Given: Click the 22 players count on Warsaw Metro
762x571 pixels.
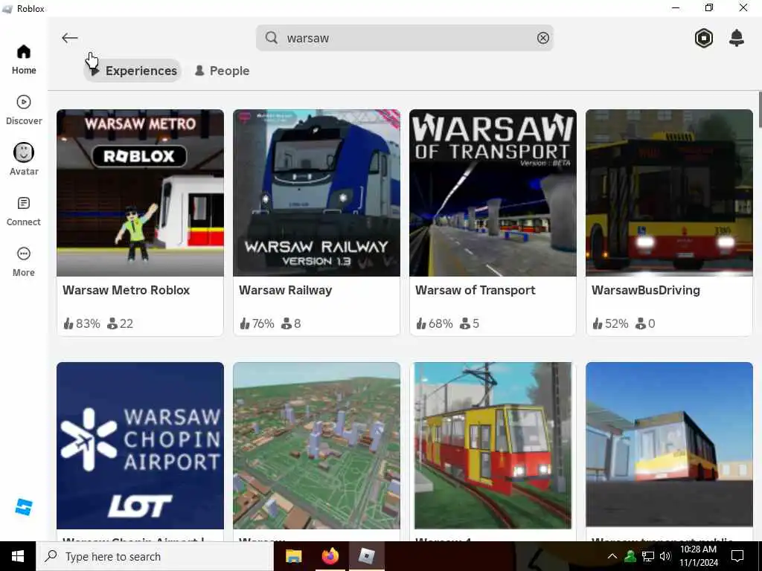Looking at the screenshot, I should point(120,323).
